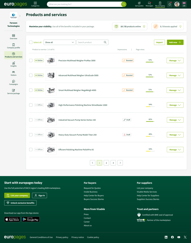The width and height of the screenshot is (191, 243).
Task: Click the Add new button
Action: click(x=175, y=42)
